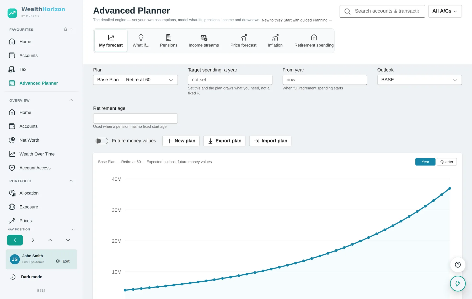Open the All A/Cs dropdown

[x=445, y=11]
